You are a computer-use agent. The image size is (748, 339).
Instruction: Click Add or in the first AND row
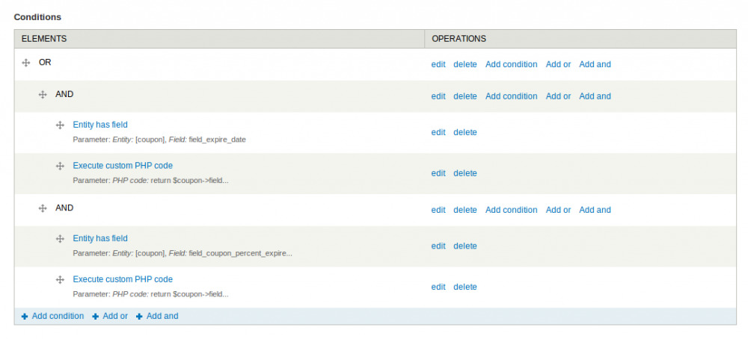558,96
